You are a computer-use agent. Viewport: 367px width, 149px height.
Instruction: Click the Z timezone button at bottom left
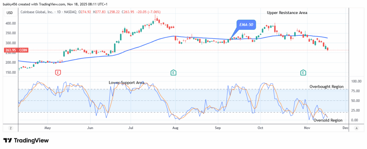coord(10,128)
